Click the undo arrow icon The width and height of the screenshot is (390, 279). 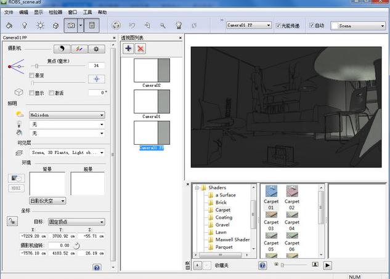132,25
